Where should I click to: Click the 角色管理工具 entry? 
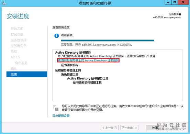70,74
